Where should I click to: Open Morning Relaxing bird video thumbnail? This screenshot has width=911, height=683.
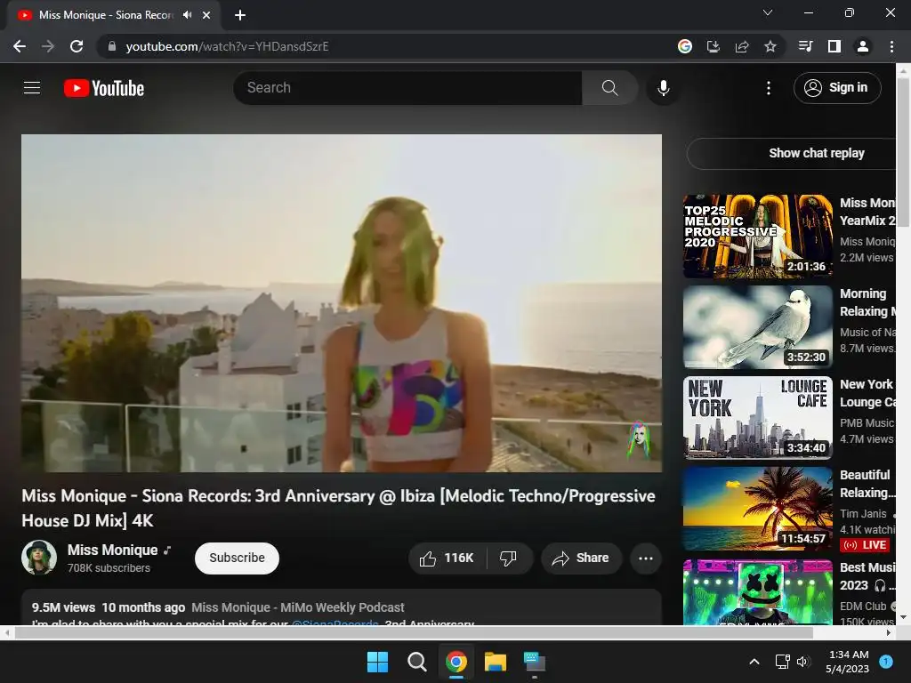point(758,327)
